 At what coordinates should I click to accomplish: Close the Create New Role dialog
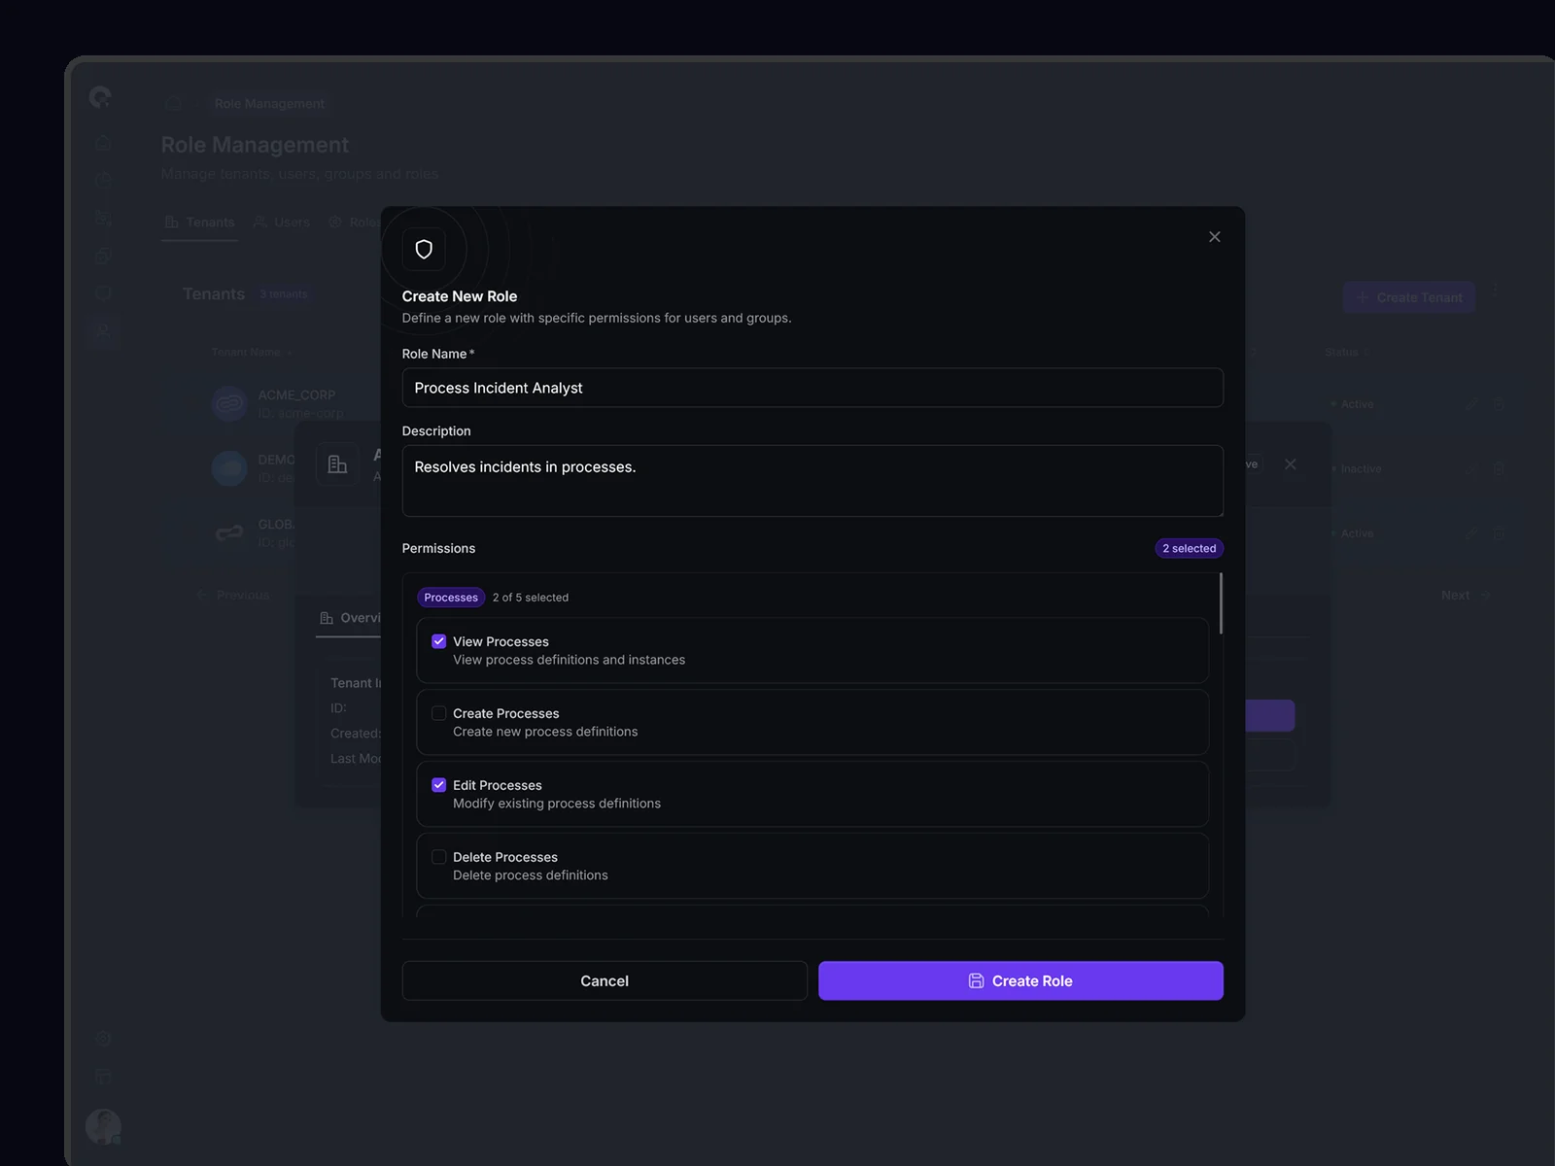point(1214,237)
